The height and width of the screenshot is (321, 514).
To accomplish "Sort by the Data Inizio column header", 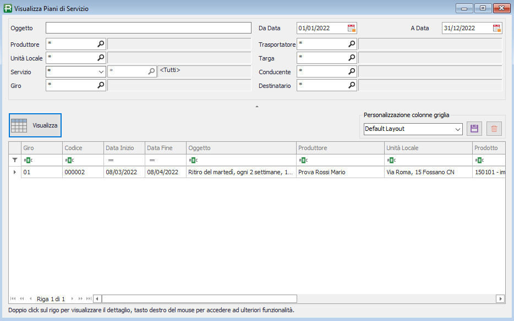I will click(124, 148).
